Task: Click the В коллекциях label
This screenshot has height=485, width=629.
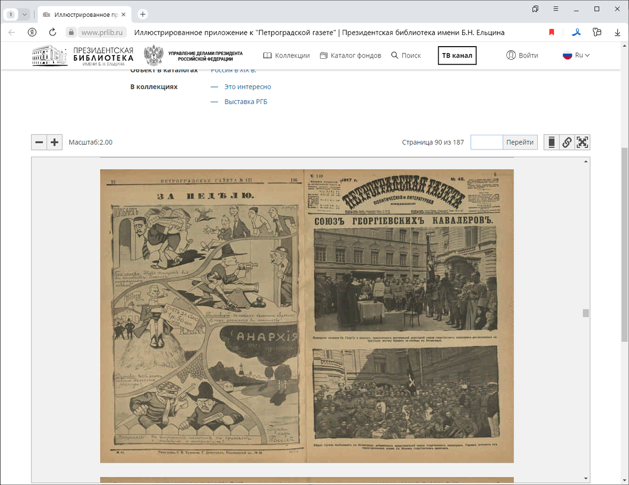Action: pyautogui.click(x=154, y=87)
